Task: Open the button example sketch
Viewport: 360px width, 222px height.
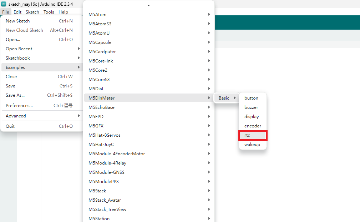Action: point(253,98)
